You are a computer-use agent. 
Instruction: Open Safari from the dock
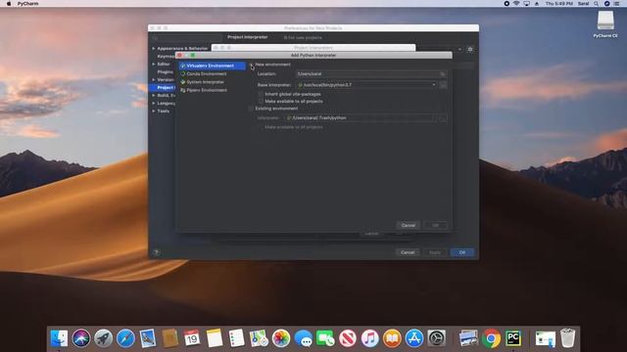pos(125,338)
